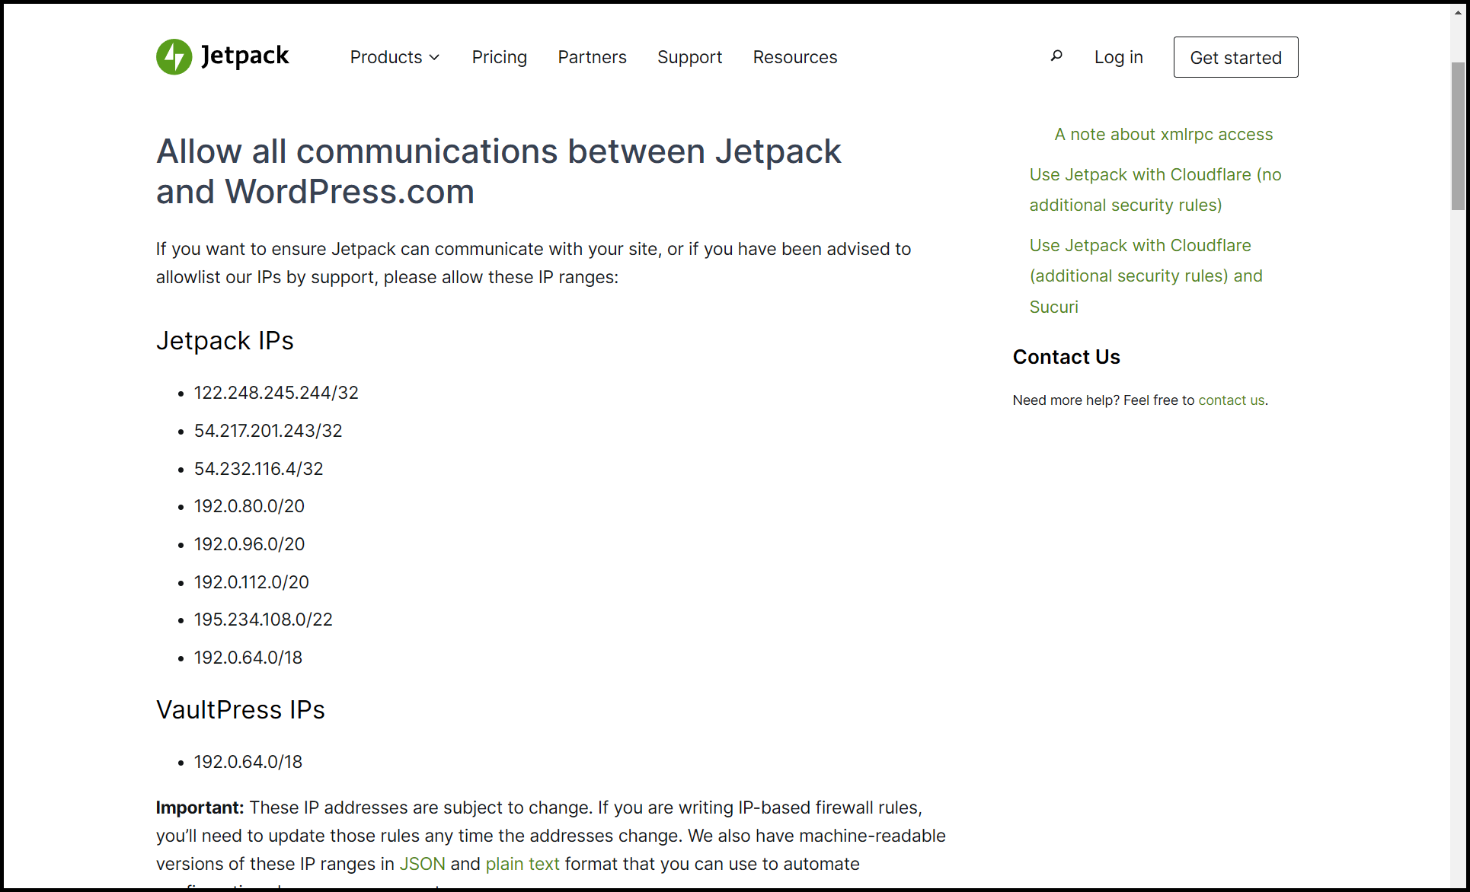1470x892 pixels.
Task: Click the Jetpack lightning bolt logo icon
Action: (x=174, y=57)
